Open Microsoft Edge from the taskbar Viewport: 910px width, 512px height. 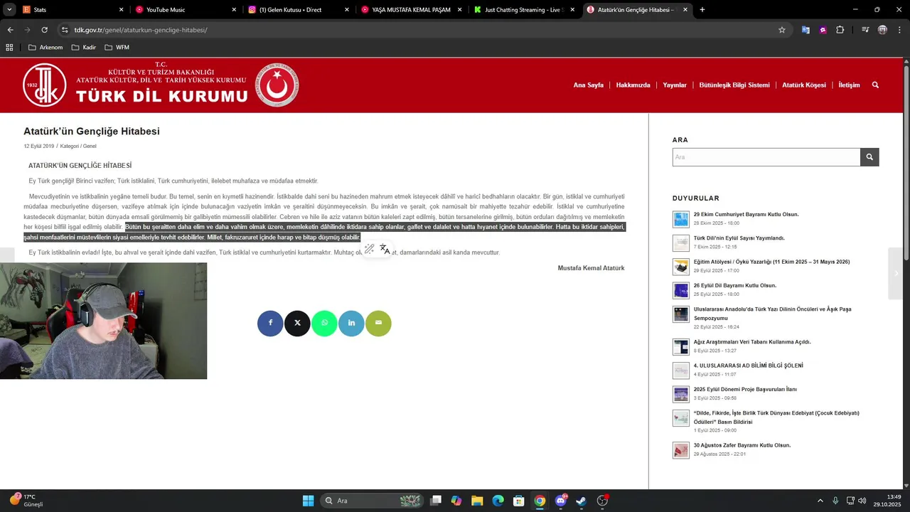[x=498, y=501]
